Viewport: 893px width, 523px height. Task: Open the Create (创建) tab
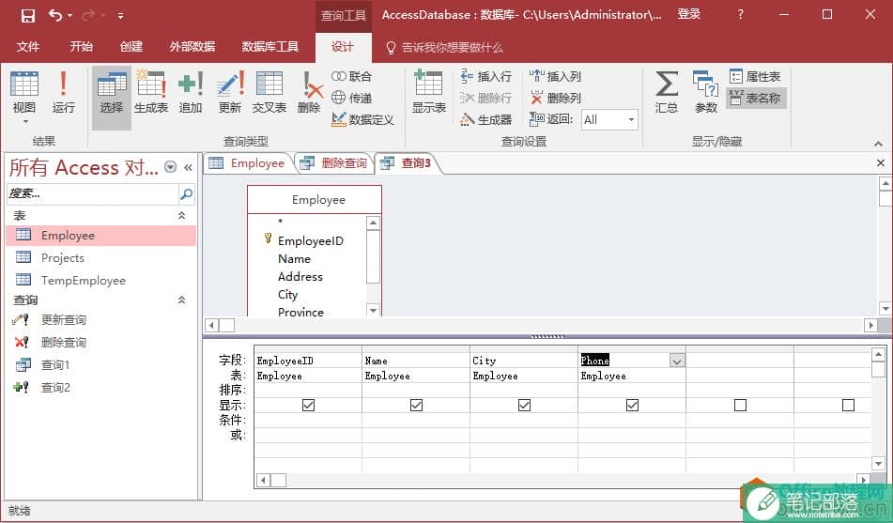pyautogui.click(x=131, y=47)
